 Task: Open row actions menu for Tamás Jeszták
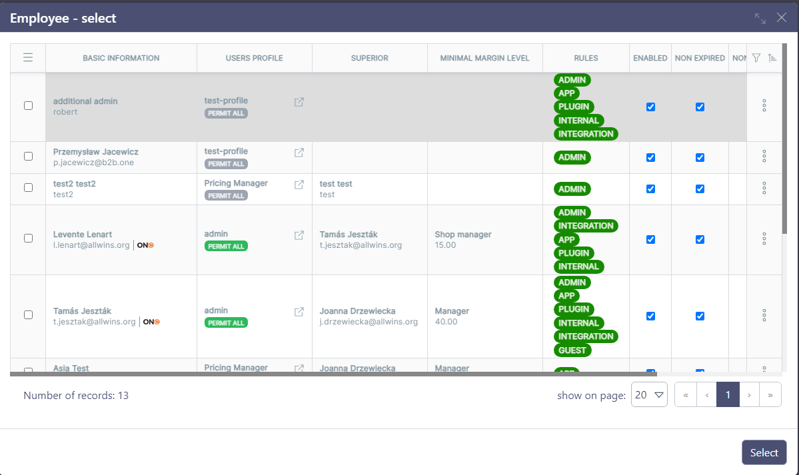pos(764,315)
